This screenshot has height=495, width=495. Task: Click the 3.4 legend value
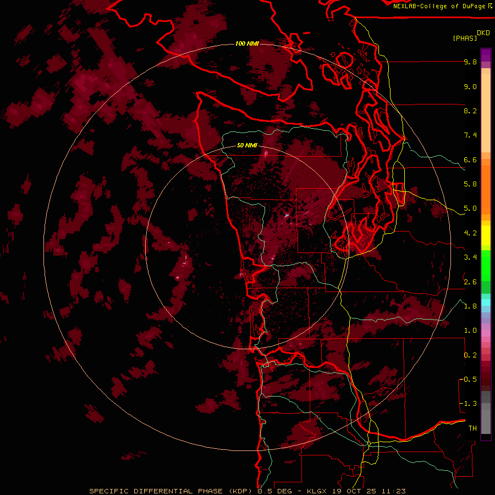pos(470,257)
